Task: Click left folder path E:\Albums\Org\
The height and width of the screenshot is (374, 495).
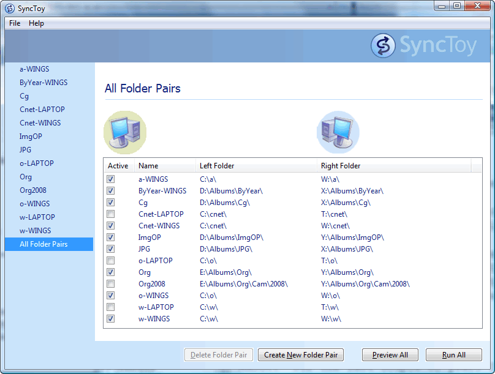Action: [x=225, y=272]
